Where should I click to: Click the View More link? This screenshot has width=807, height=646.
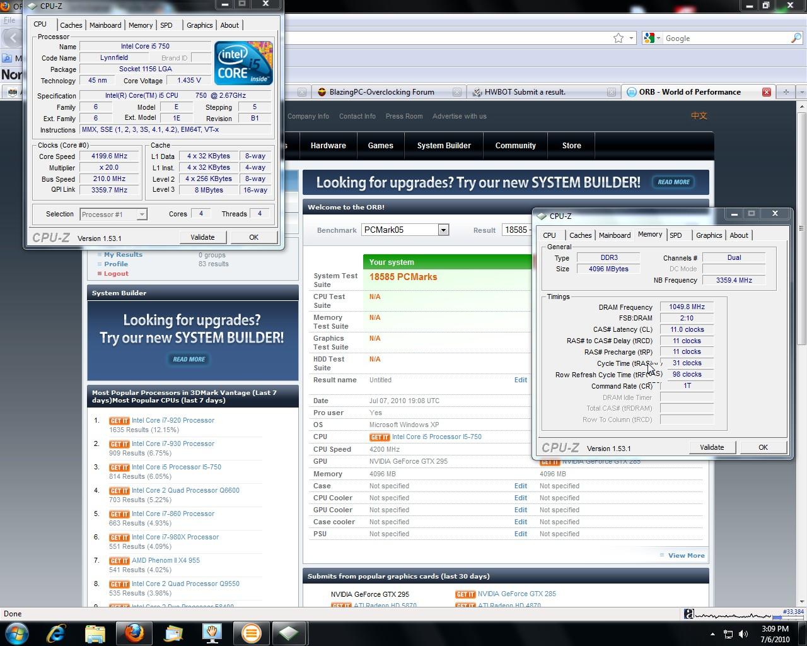(x=686, y=556)
